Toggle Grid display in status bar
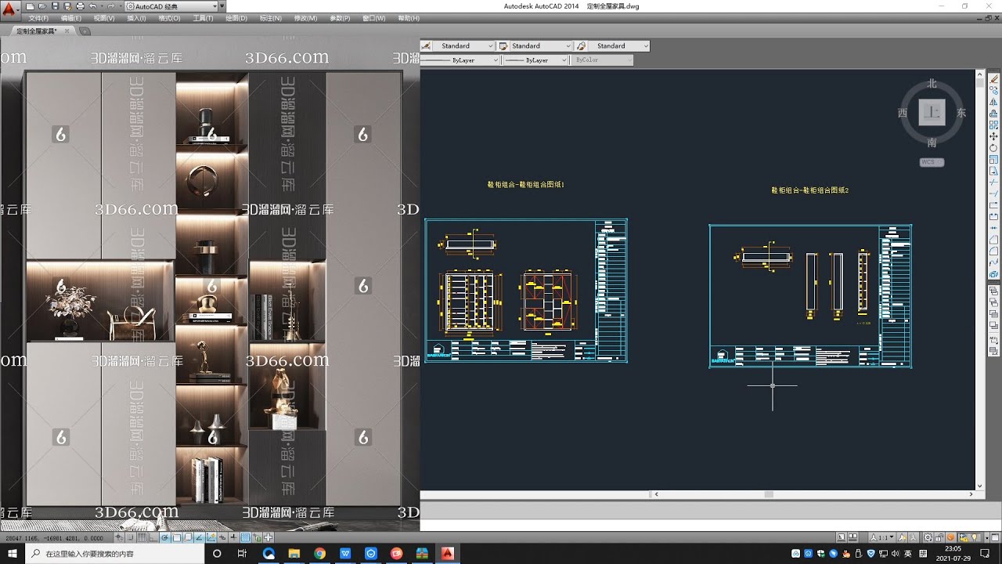The height and width of the screenshot is (564, 1002). 142,537
